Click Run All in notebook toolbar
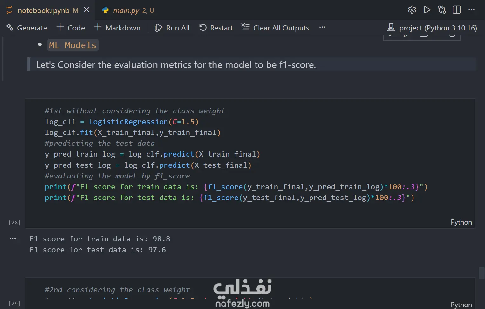Viewport: 485px width, 309px height. pos(172,28)
